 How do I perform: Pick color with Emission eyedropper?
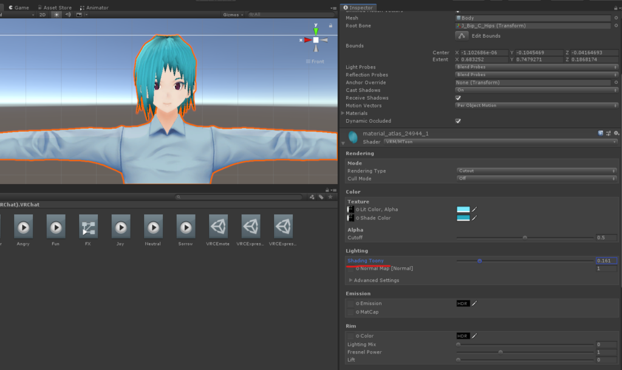coord(474,303)
